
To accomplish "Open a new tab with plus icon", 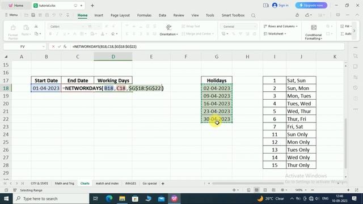I will 92,6.
